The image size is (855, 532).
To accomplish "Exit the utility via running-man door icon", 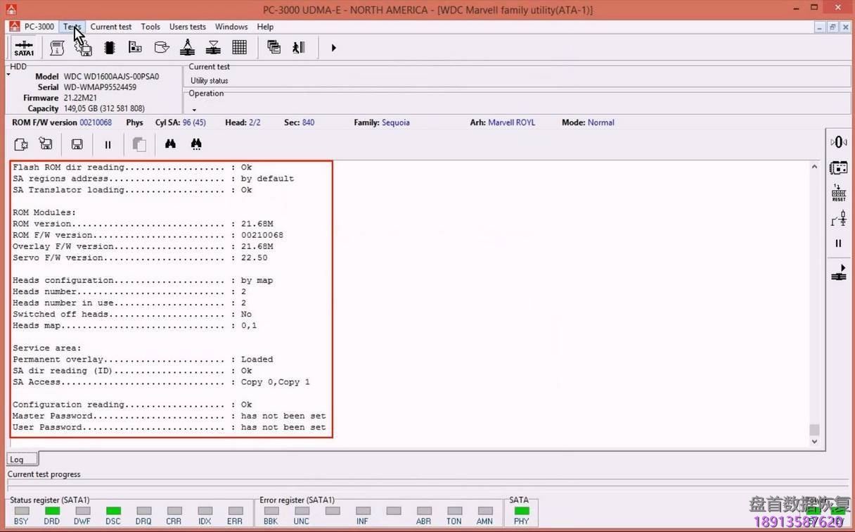I will click(298, 47).
